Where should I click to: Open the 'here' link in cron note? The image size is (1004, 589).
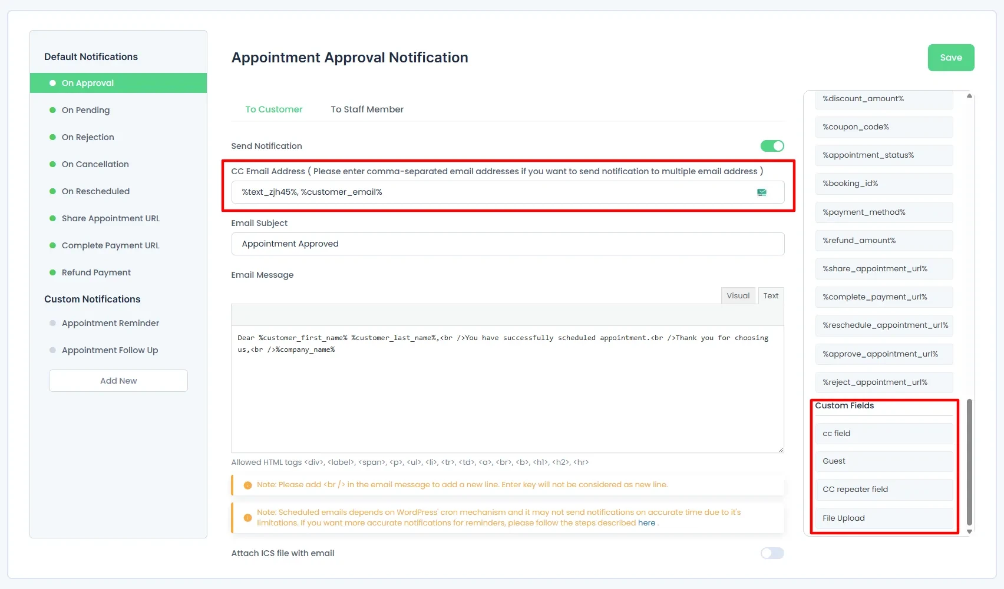point(646,523)
